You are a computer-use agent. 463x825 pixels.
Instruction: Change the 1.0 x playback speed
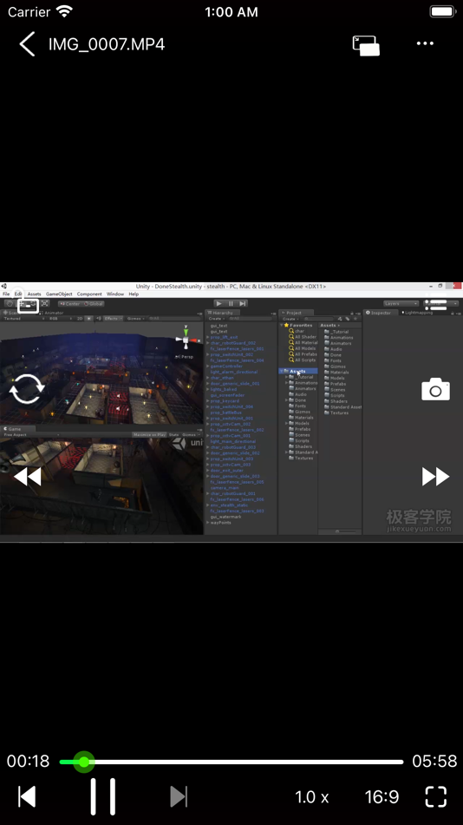pos(311,797)
